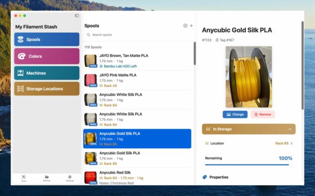Click the Change photo button

tap(235, 114)
